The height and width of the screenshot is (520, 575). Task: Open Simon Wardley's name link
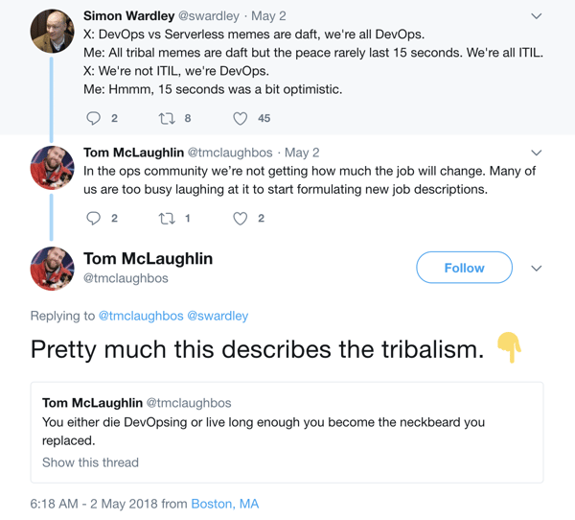128,16
